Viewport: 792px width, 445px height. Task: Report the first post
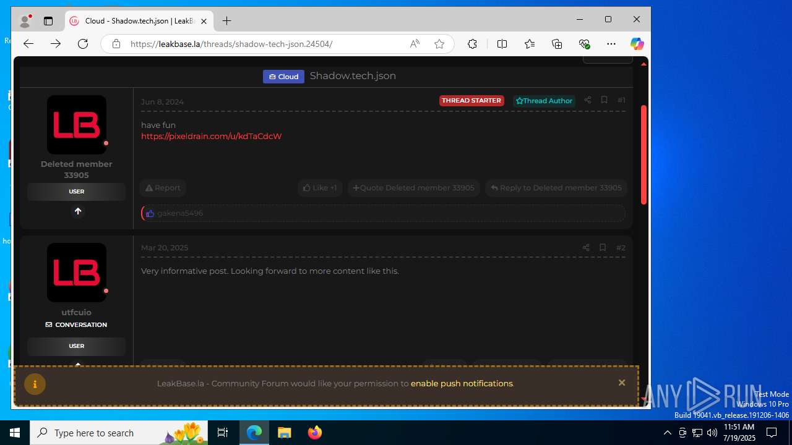click(x=163, y=188)
